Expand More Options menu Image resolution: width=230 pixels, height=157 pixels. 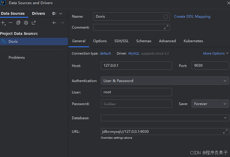coord(216,53)
